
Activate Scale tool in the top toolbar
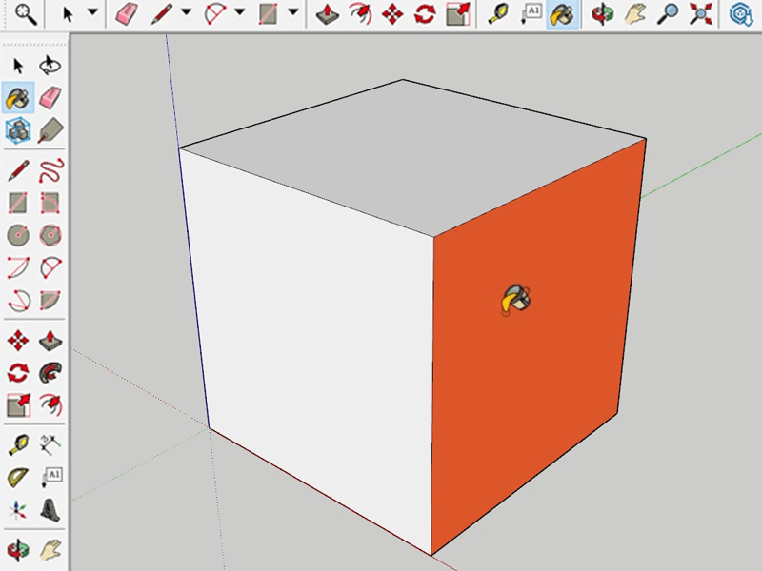458,14
